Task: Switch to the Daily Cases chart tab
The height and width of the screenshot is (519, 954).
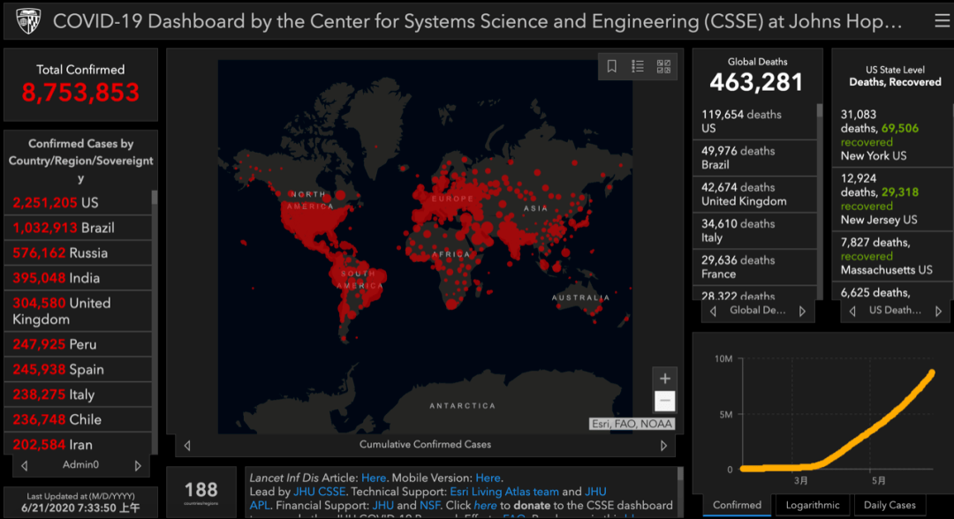Action: (890, 505)
